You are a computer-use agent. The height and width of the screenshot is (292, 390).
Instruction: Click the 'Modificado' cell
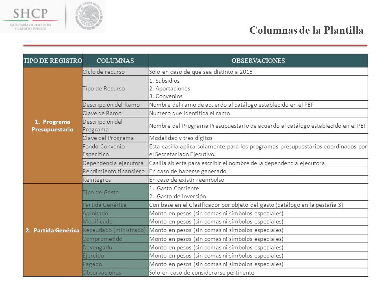tap(115, 221)
